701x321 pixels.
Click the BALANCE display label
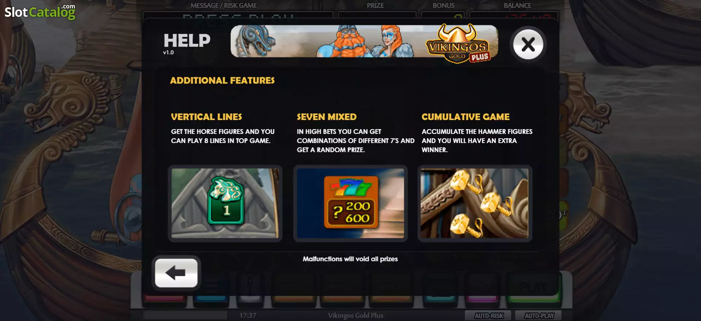tap(517, 5)
